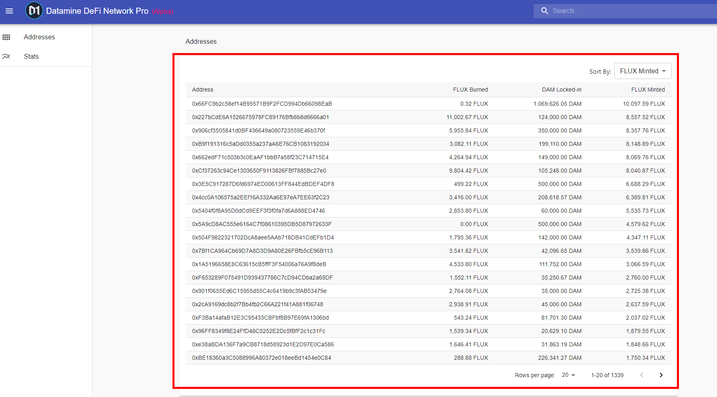Image resolution: width=717 pixels, height=397 pixels.
Task: Select address 0x906cf3505841d0BF436649a080723559E46b370f
Action: click(x=258, y=130)
